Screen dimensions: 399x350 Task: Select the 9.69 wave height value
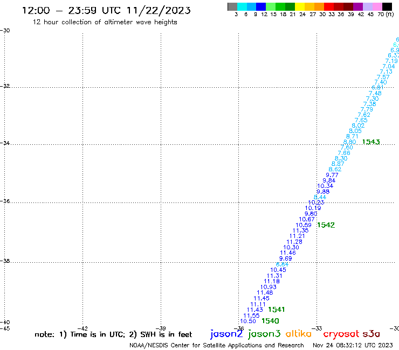point(286,258)
